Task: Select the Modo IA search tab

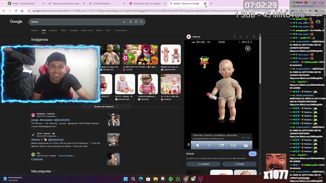Action: tap(35, 30)
